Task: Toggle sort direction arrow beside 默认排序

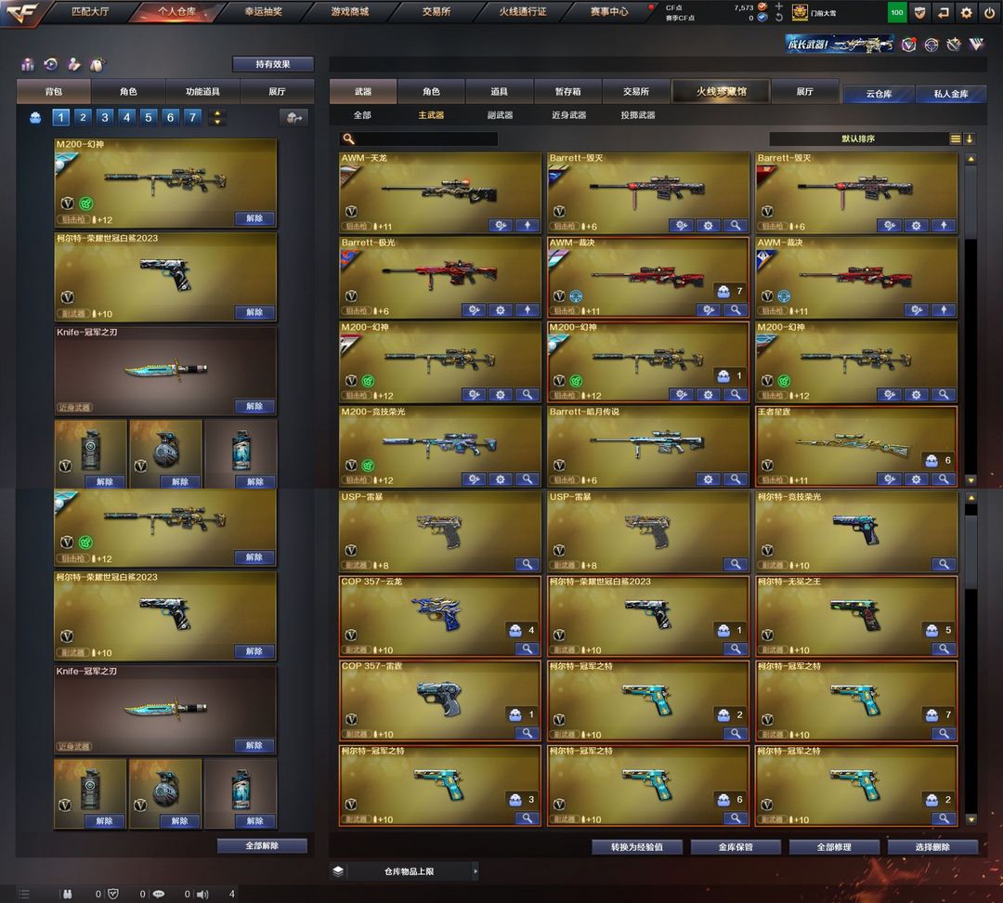Action: tap(970, 138)
